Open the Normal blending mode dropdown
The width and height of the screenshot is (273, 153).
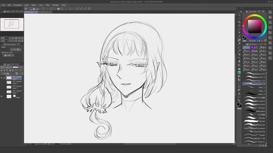click(x=9, y=67)
